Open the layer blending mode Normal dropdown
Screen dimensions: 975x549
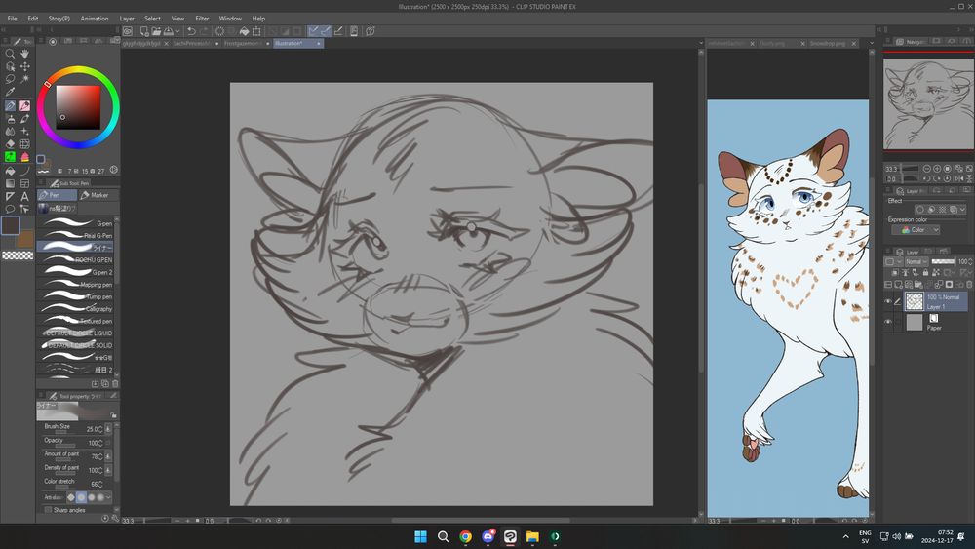pos(916,262)
